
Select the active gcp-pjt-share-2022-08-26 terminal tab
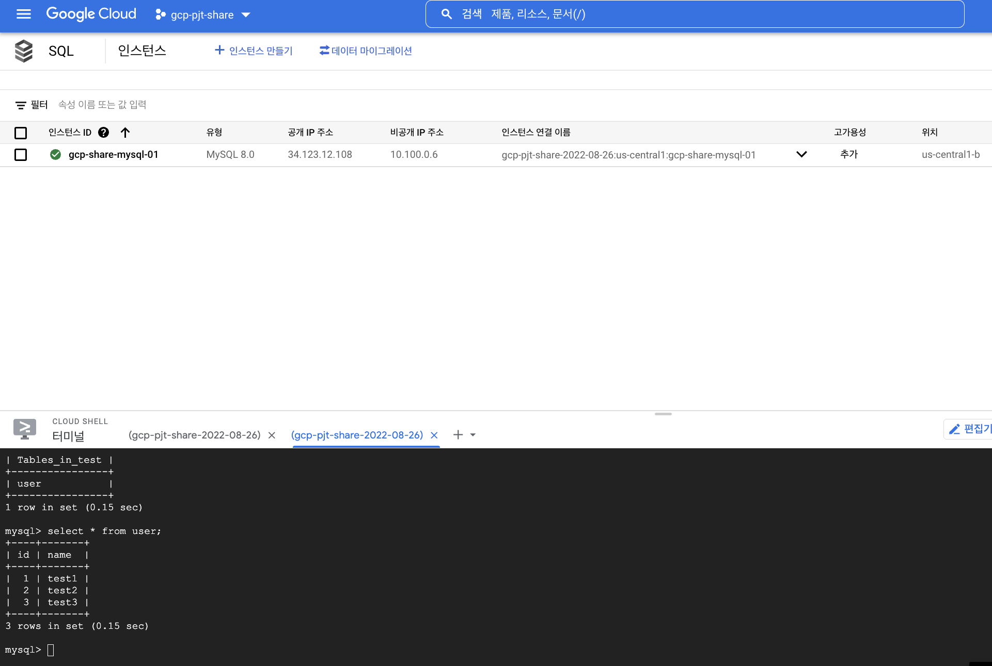[x=357, y=435]
